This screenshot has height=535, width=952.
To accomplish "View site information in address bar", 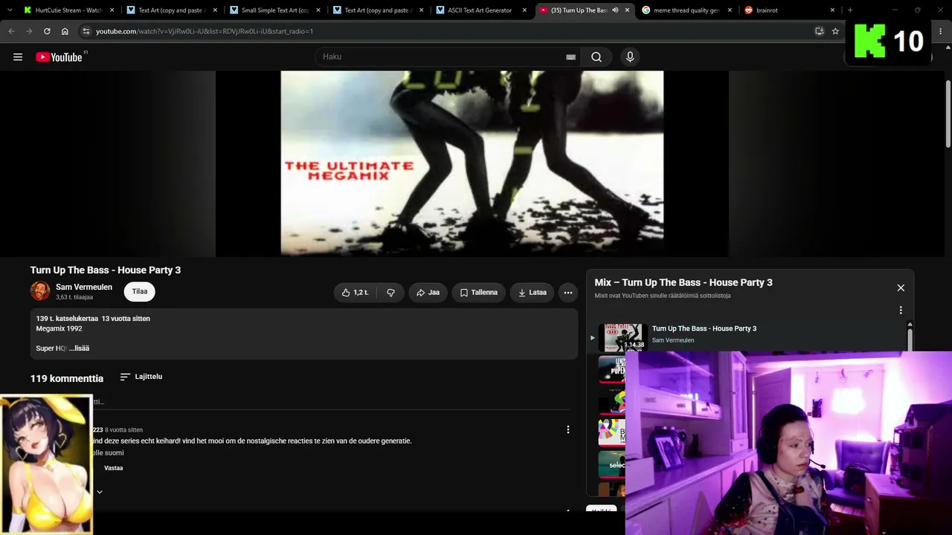I will click(x=86, y=31).
